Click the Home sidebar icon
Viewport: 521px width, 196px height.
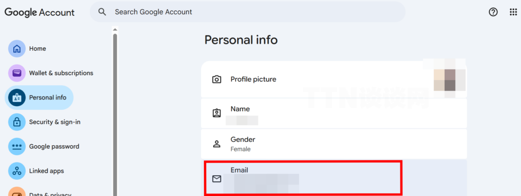pyautogui.click(x=17, y=49)
